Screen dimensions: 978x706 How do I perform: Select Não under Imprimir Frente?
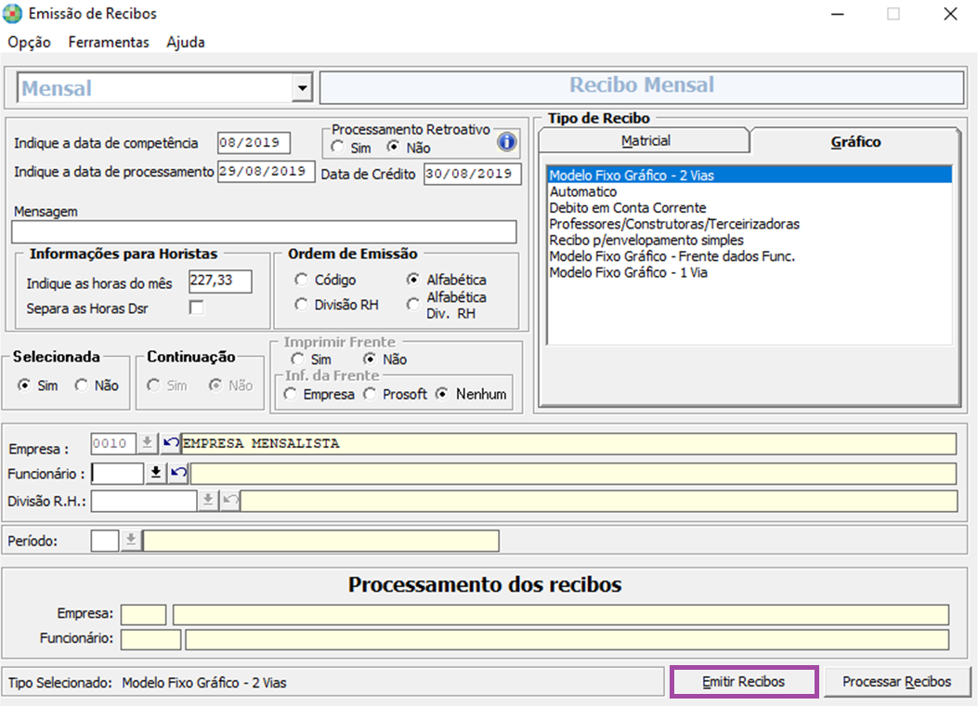(x=370, y=360)
